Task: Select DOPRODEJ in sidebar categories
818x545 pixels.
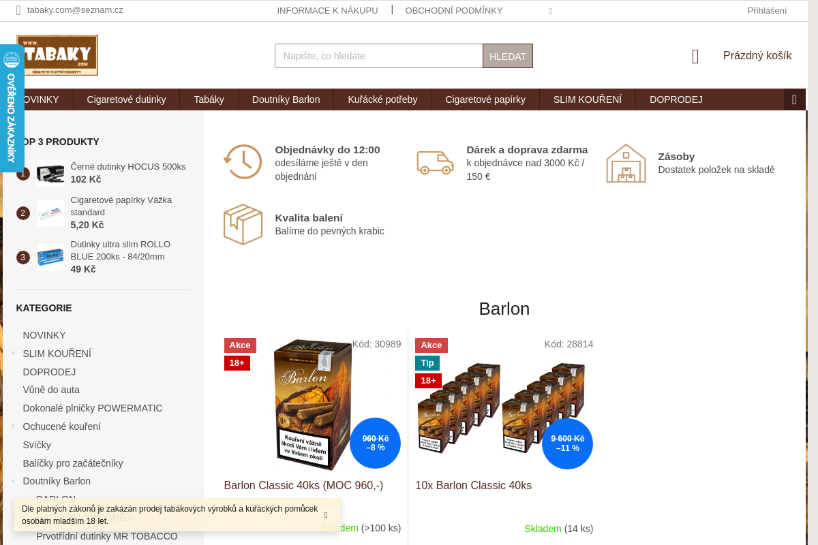Action: [x=49, y=372]
